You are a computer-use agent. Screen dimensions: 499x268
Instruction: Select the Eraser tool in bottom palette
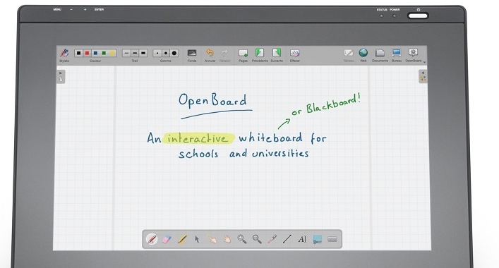(x=167, y=239)
